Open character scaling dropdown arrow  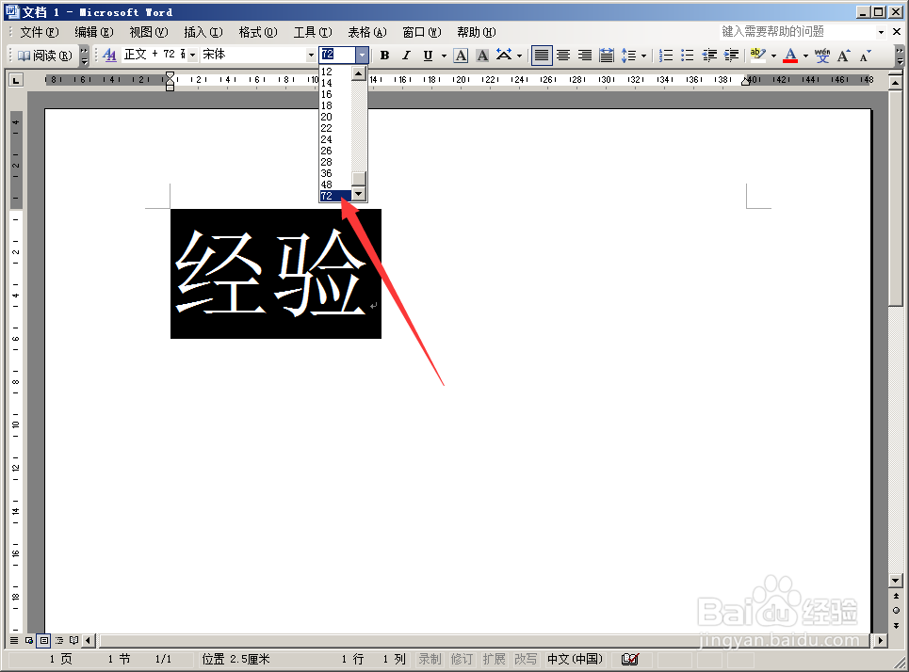pos(519,56)
